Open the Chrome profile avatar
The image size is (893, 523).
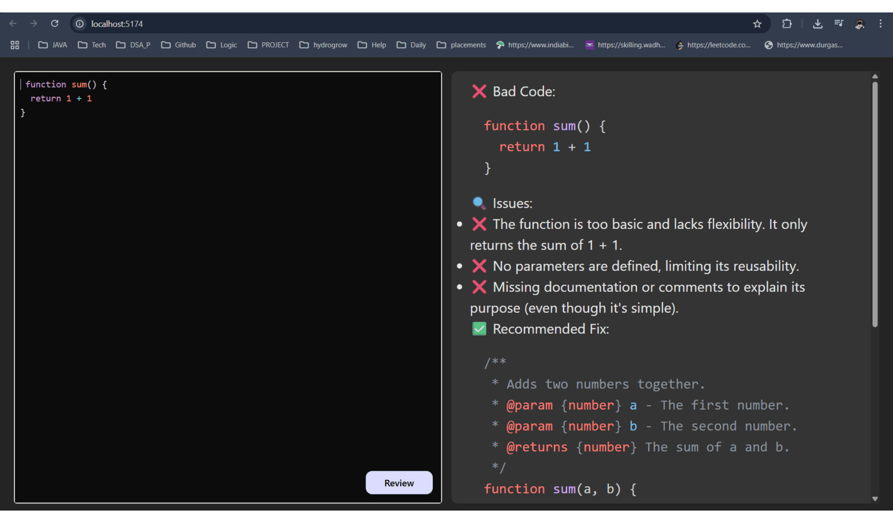point(860,24)
